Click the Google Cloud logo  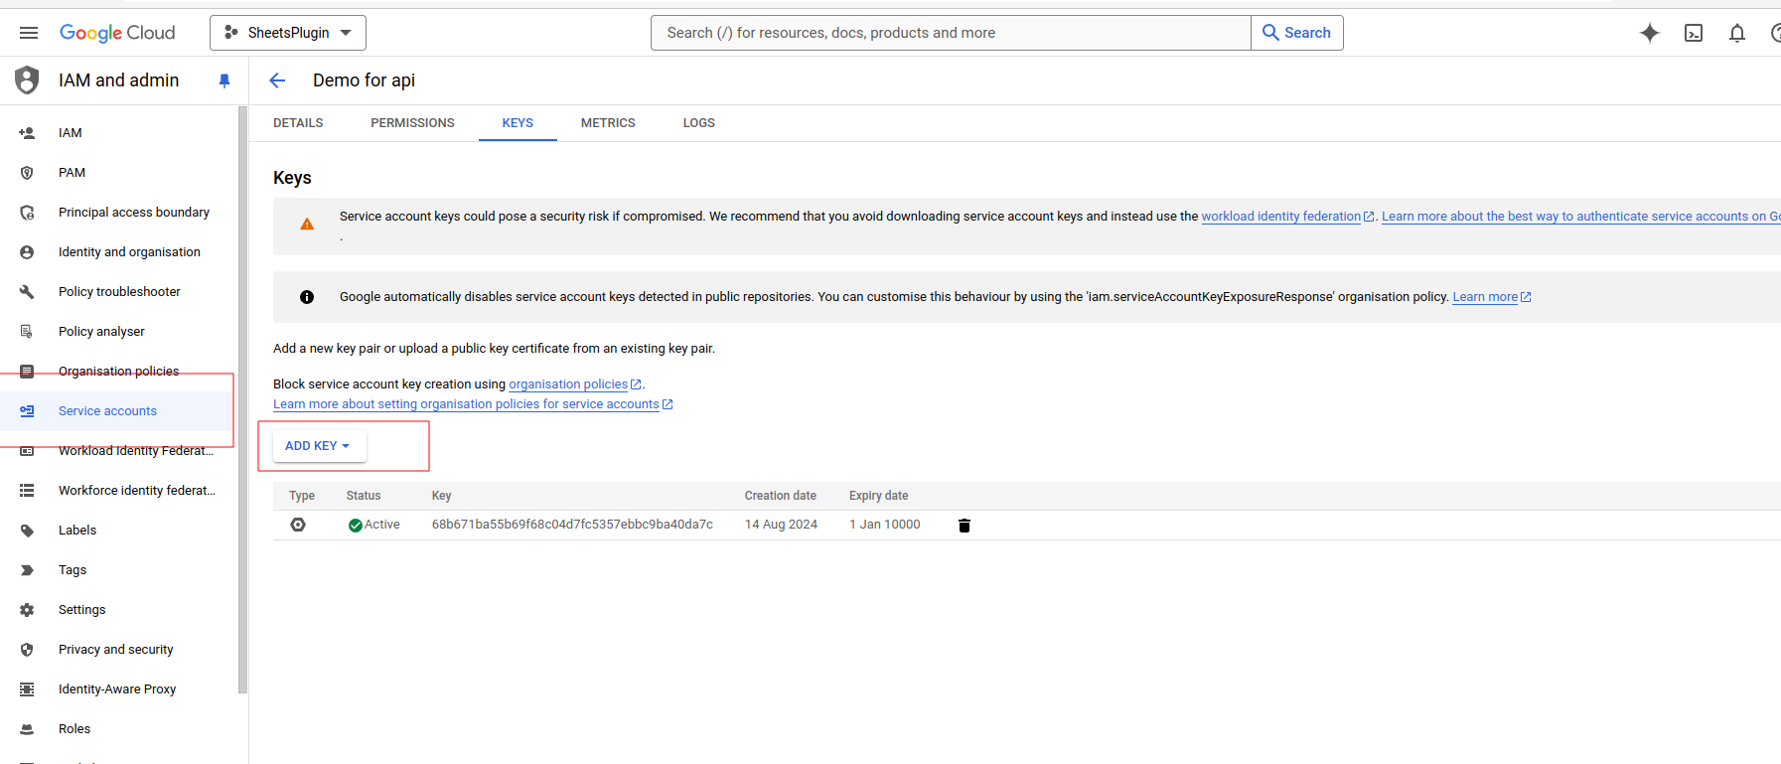click(x=117, y=33)
